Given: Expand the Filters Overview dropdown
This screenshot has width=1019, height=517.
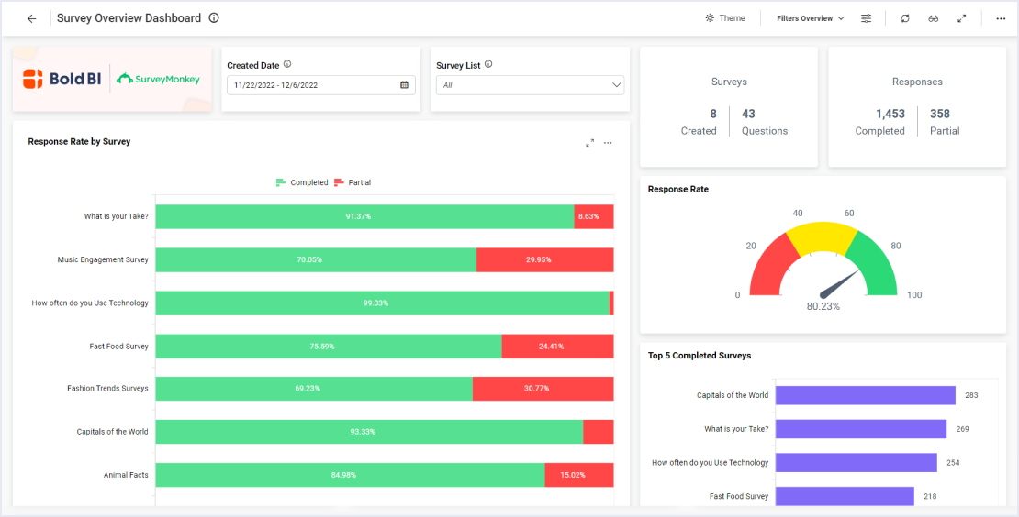Looking at the screenshot, I should click(x=810, y=18).
